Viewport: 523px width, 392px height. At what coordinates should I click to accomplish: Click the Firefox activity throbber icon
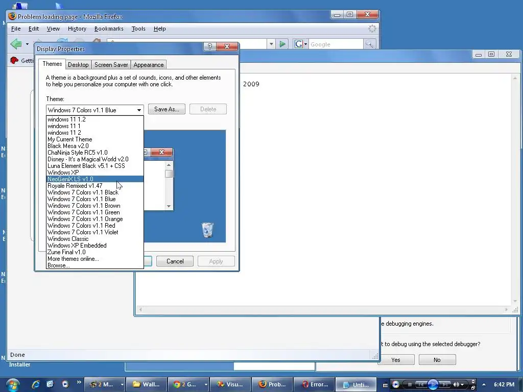372,29
